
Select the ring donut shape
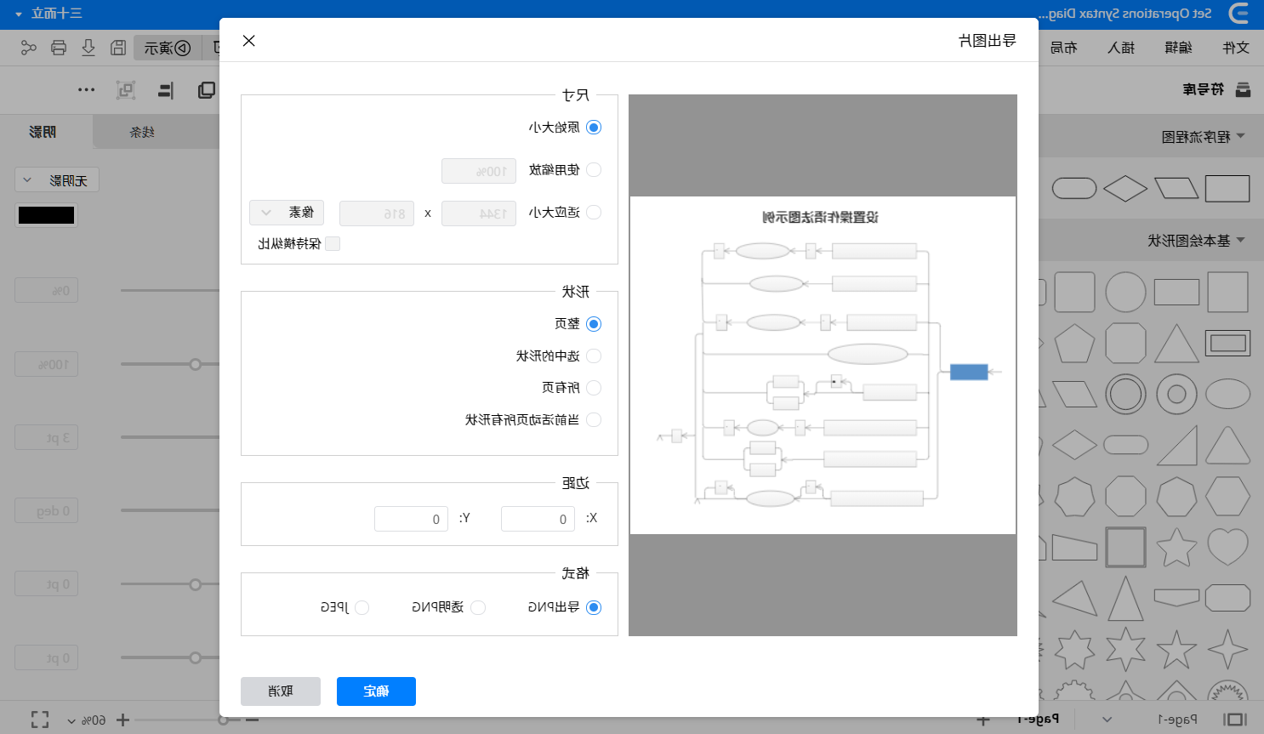click(x=1176, y=394)
